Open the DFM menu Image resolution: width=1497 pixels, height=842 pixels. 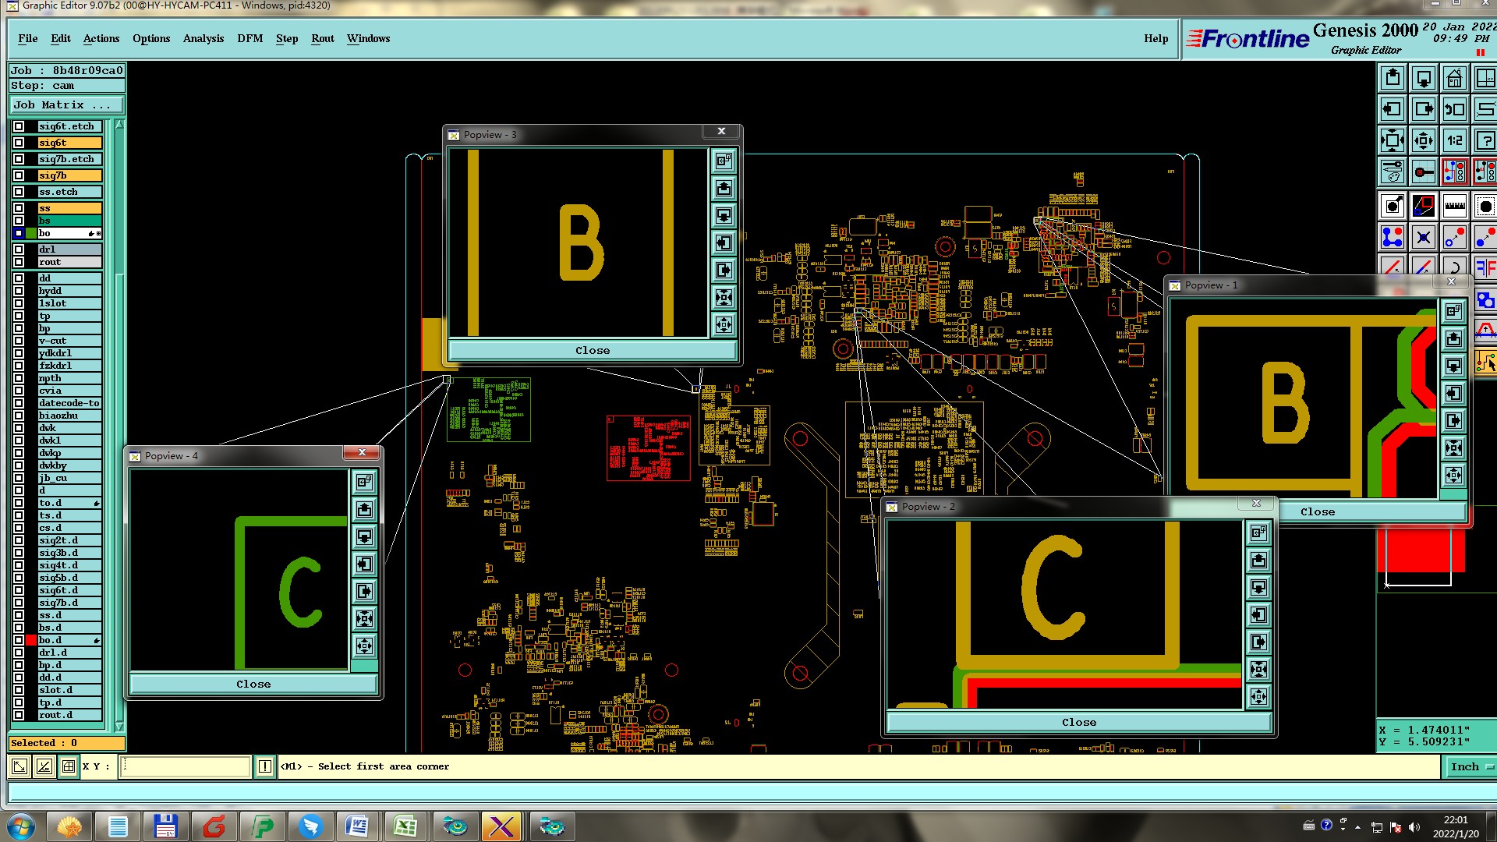[x=249, y=38]
